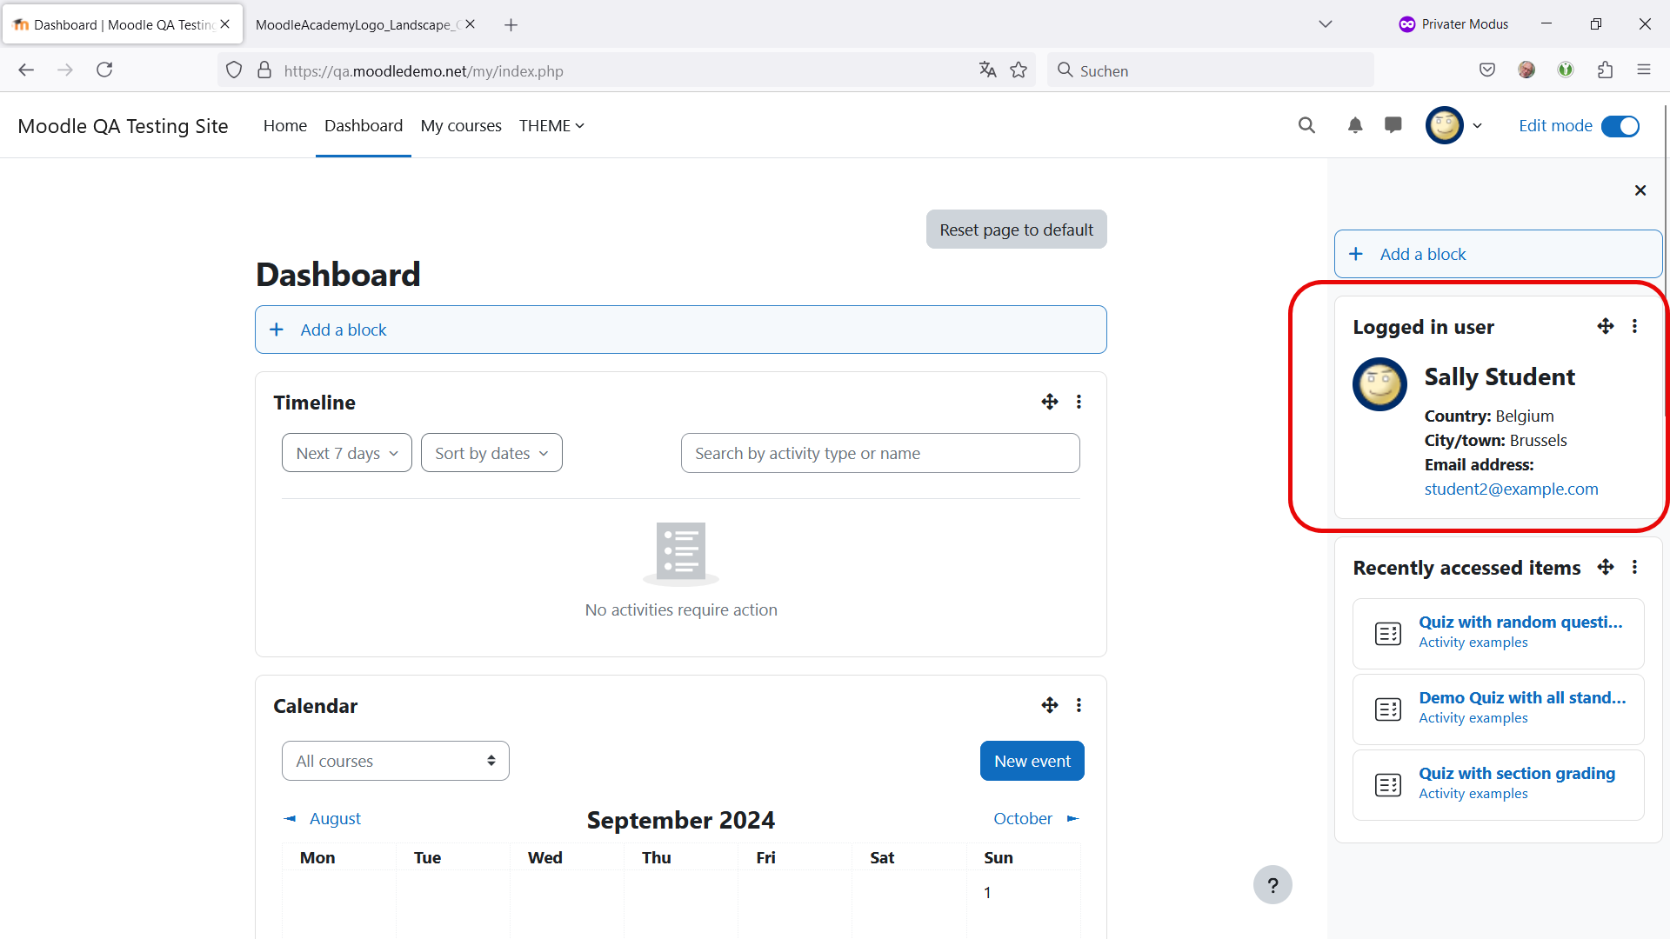The image size is (1670, 939).
Task: Open the browser extensions puzzle icon
Action: (x=1606, y=70)
